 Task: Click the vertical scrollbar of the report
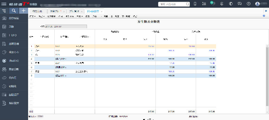click(267, 77)
